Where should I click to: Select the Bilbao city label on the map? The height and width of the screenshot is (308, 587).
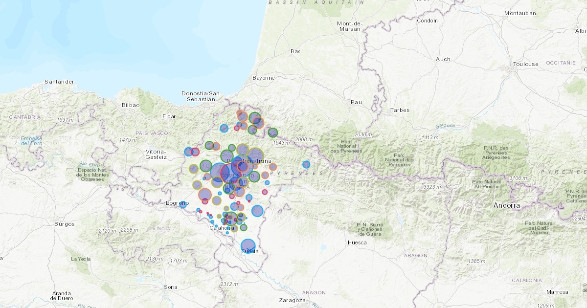[x=131, y=105]
